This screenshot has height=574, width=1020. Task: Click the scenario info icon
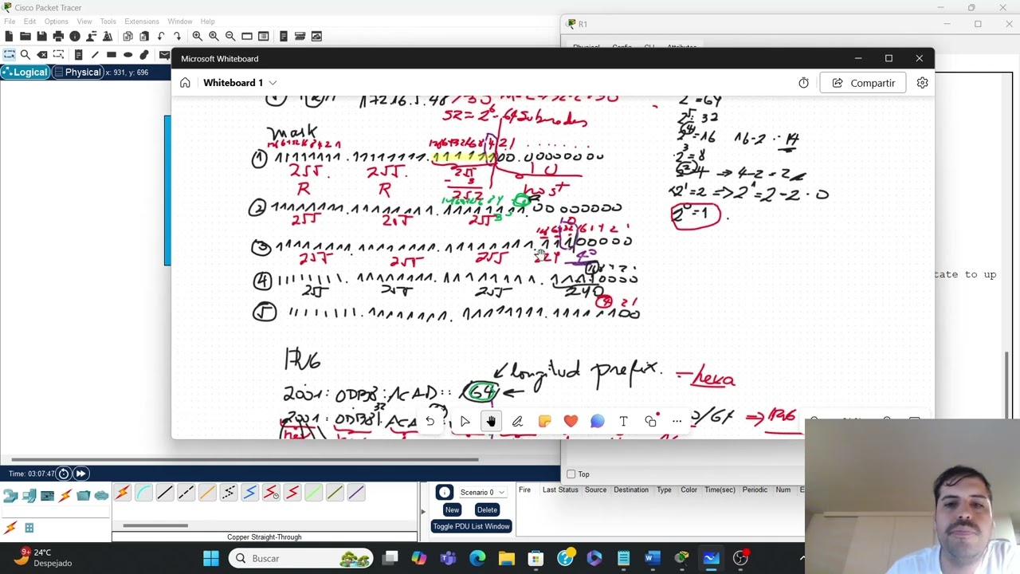tap(445, 492)
